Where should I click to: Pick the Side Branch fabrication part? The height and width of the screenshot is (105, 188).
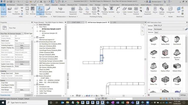pos(177,41)
